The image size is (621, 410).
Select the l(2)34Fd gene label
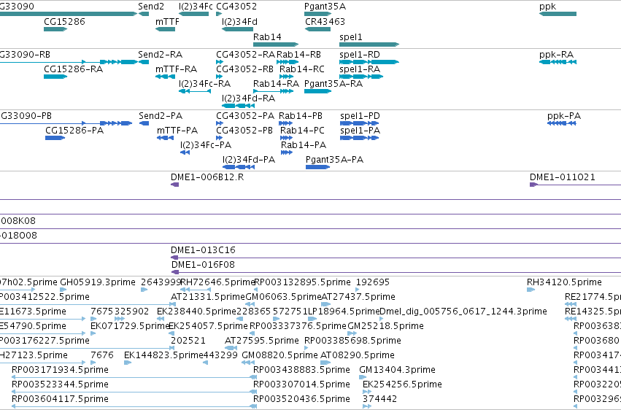point(239,21)
